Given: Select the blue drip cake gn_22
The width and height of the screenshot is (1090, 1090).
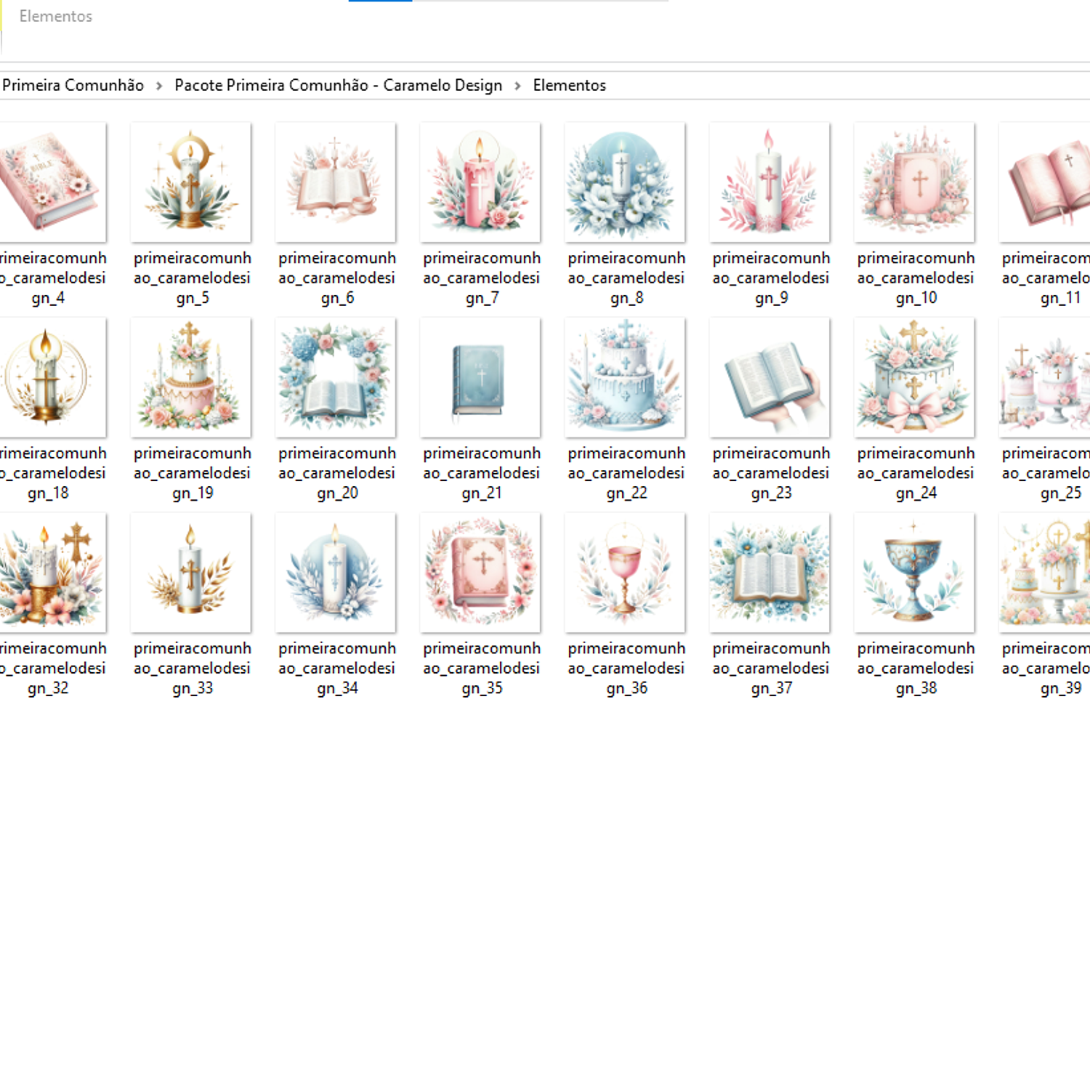Looking at the screenshot, I should click(625, 378).
